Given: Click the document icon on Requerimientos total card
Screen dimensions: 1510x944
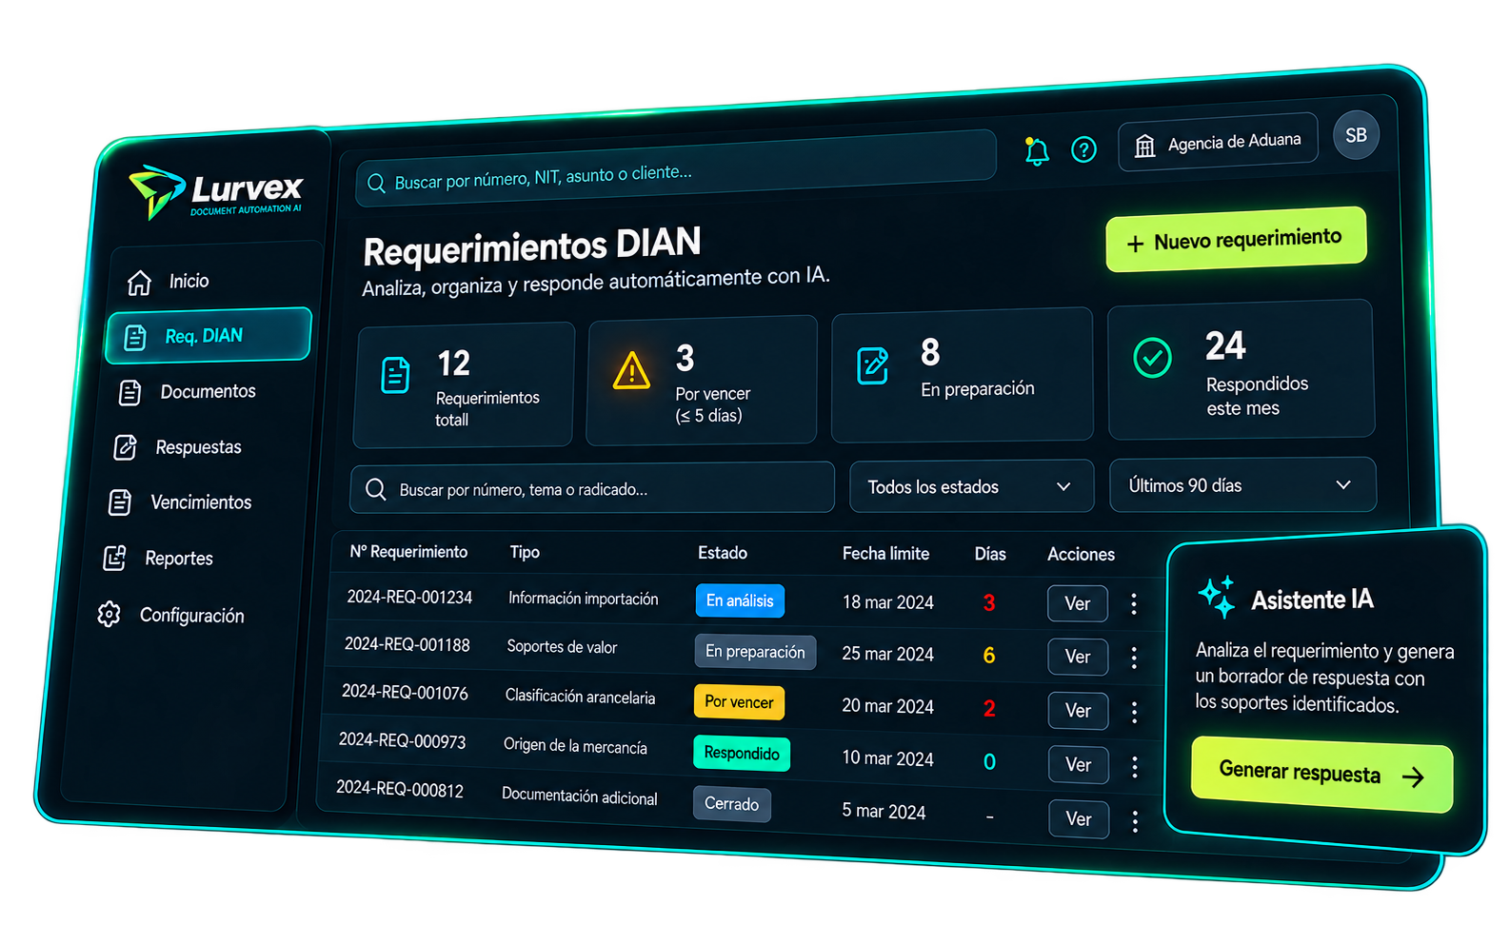Looking at the screenshot, I should coord(395,375).
